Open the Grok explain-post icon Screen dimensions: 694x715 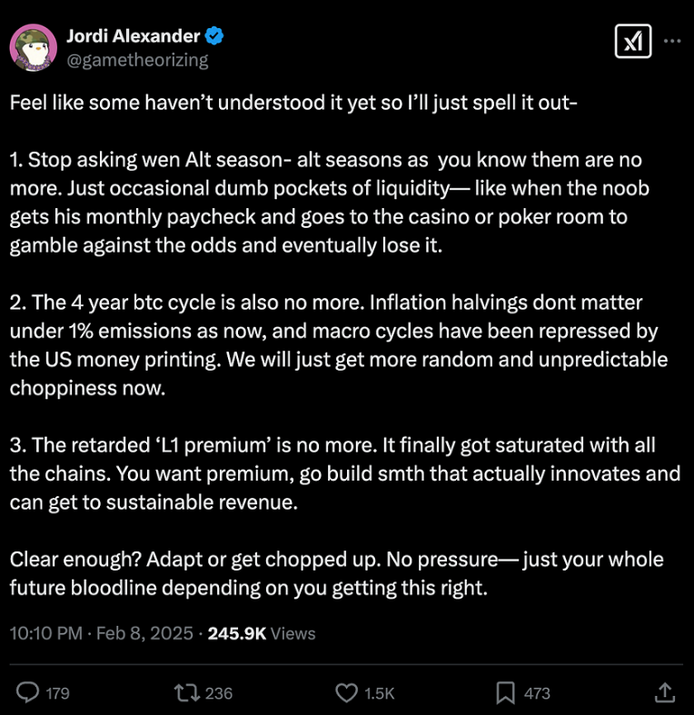pyautogui.click(x=631, y=42)
